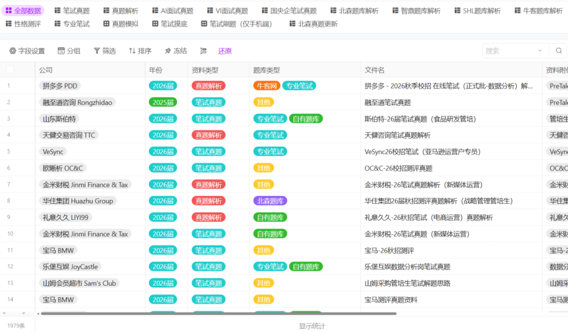Click the 冻结 freeze pin icon
The height and width of the screenshot is (333, 568).
(168, 51)
